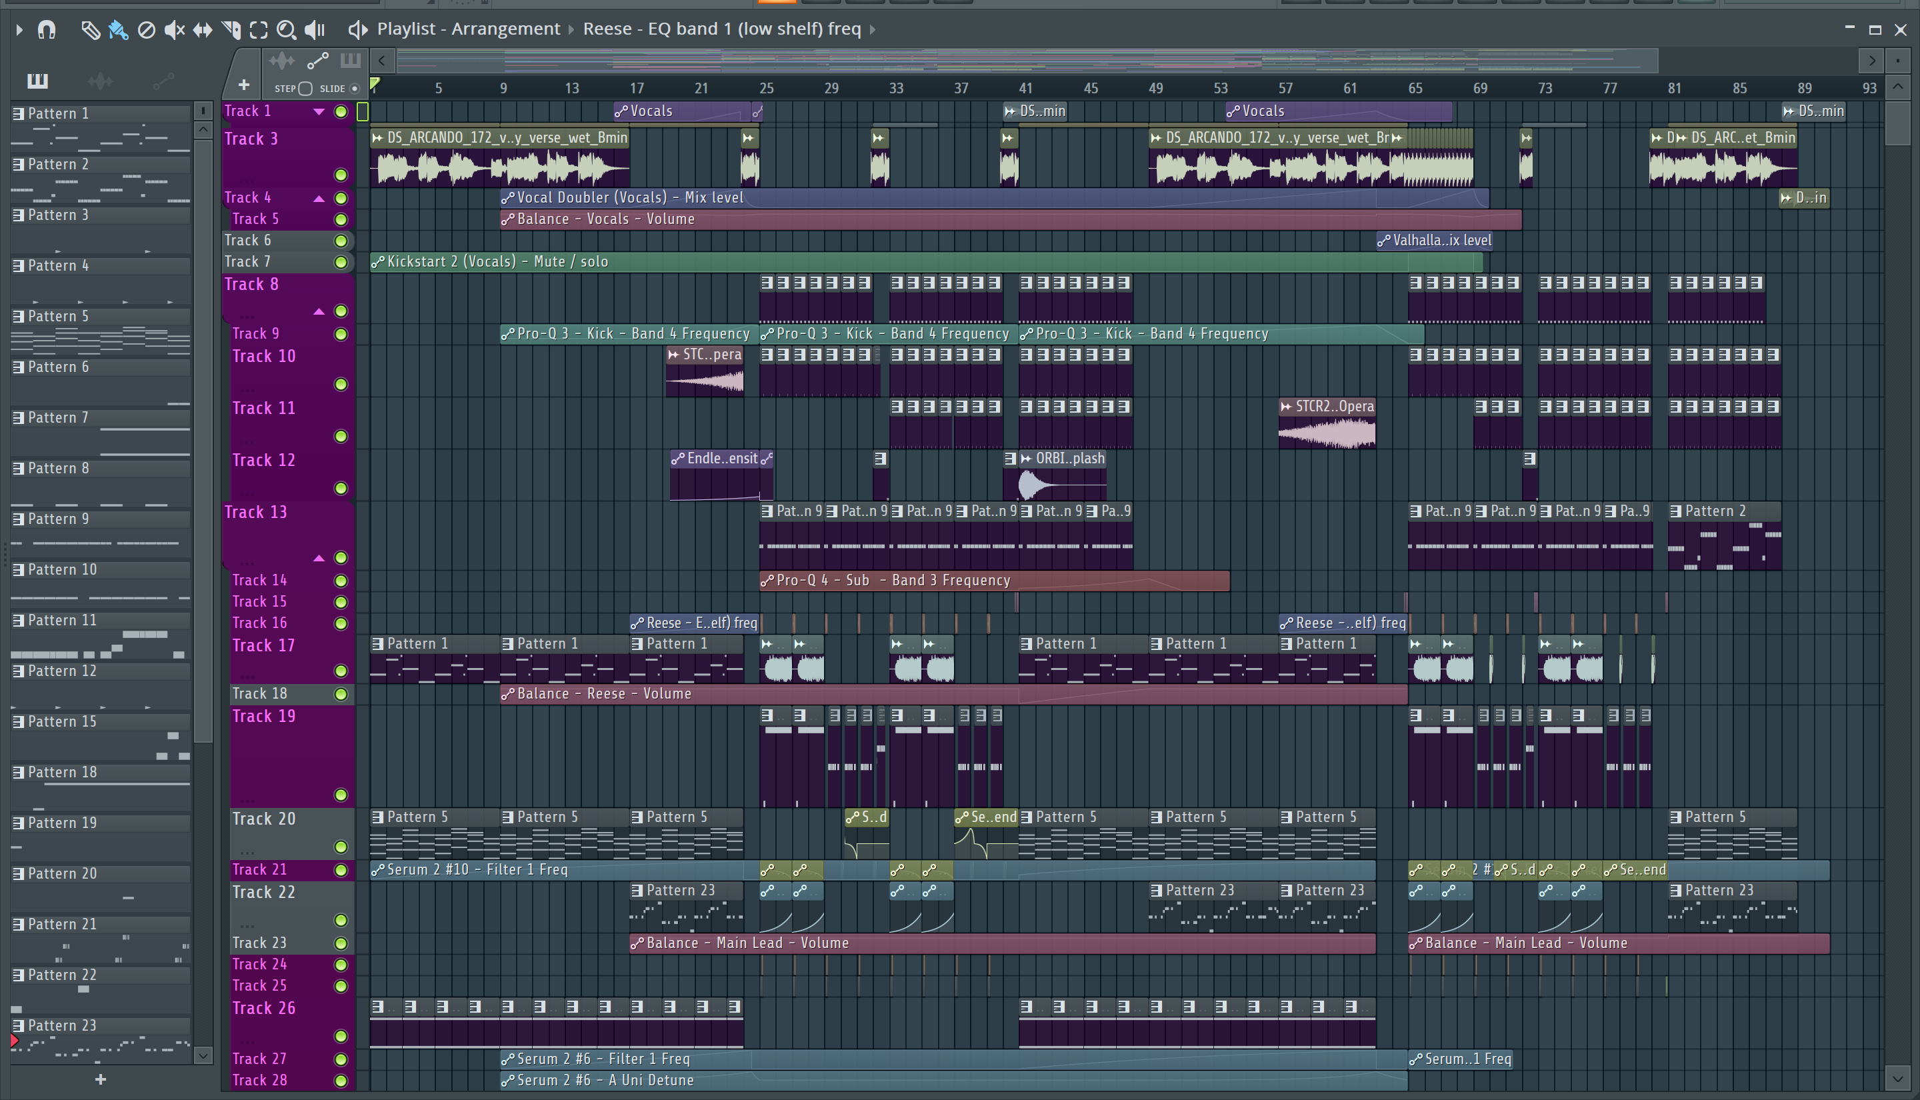
Task: Toggle the SLIDE mode
Action: [x=354, y=89]
